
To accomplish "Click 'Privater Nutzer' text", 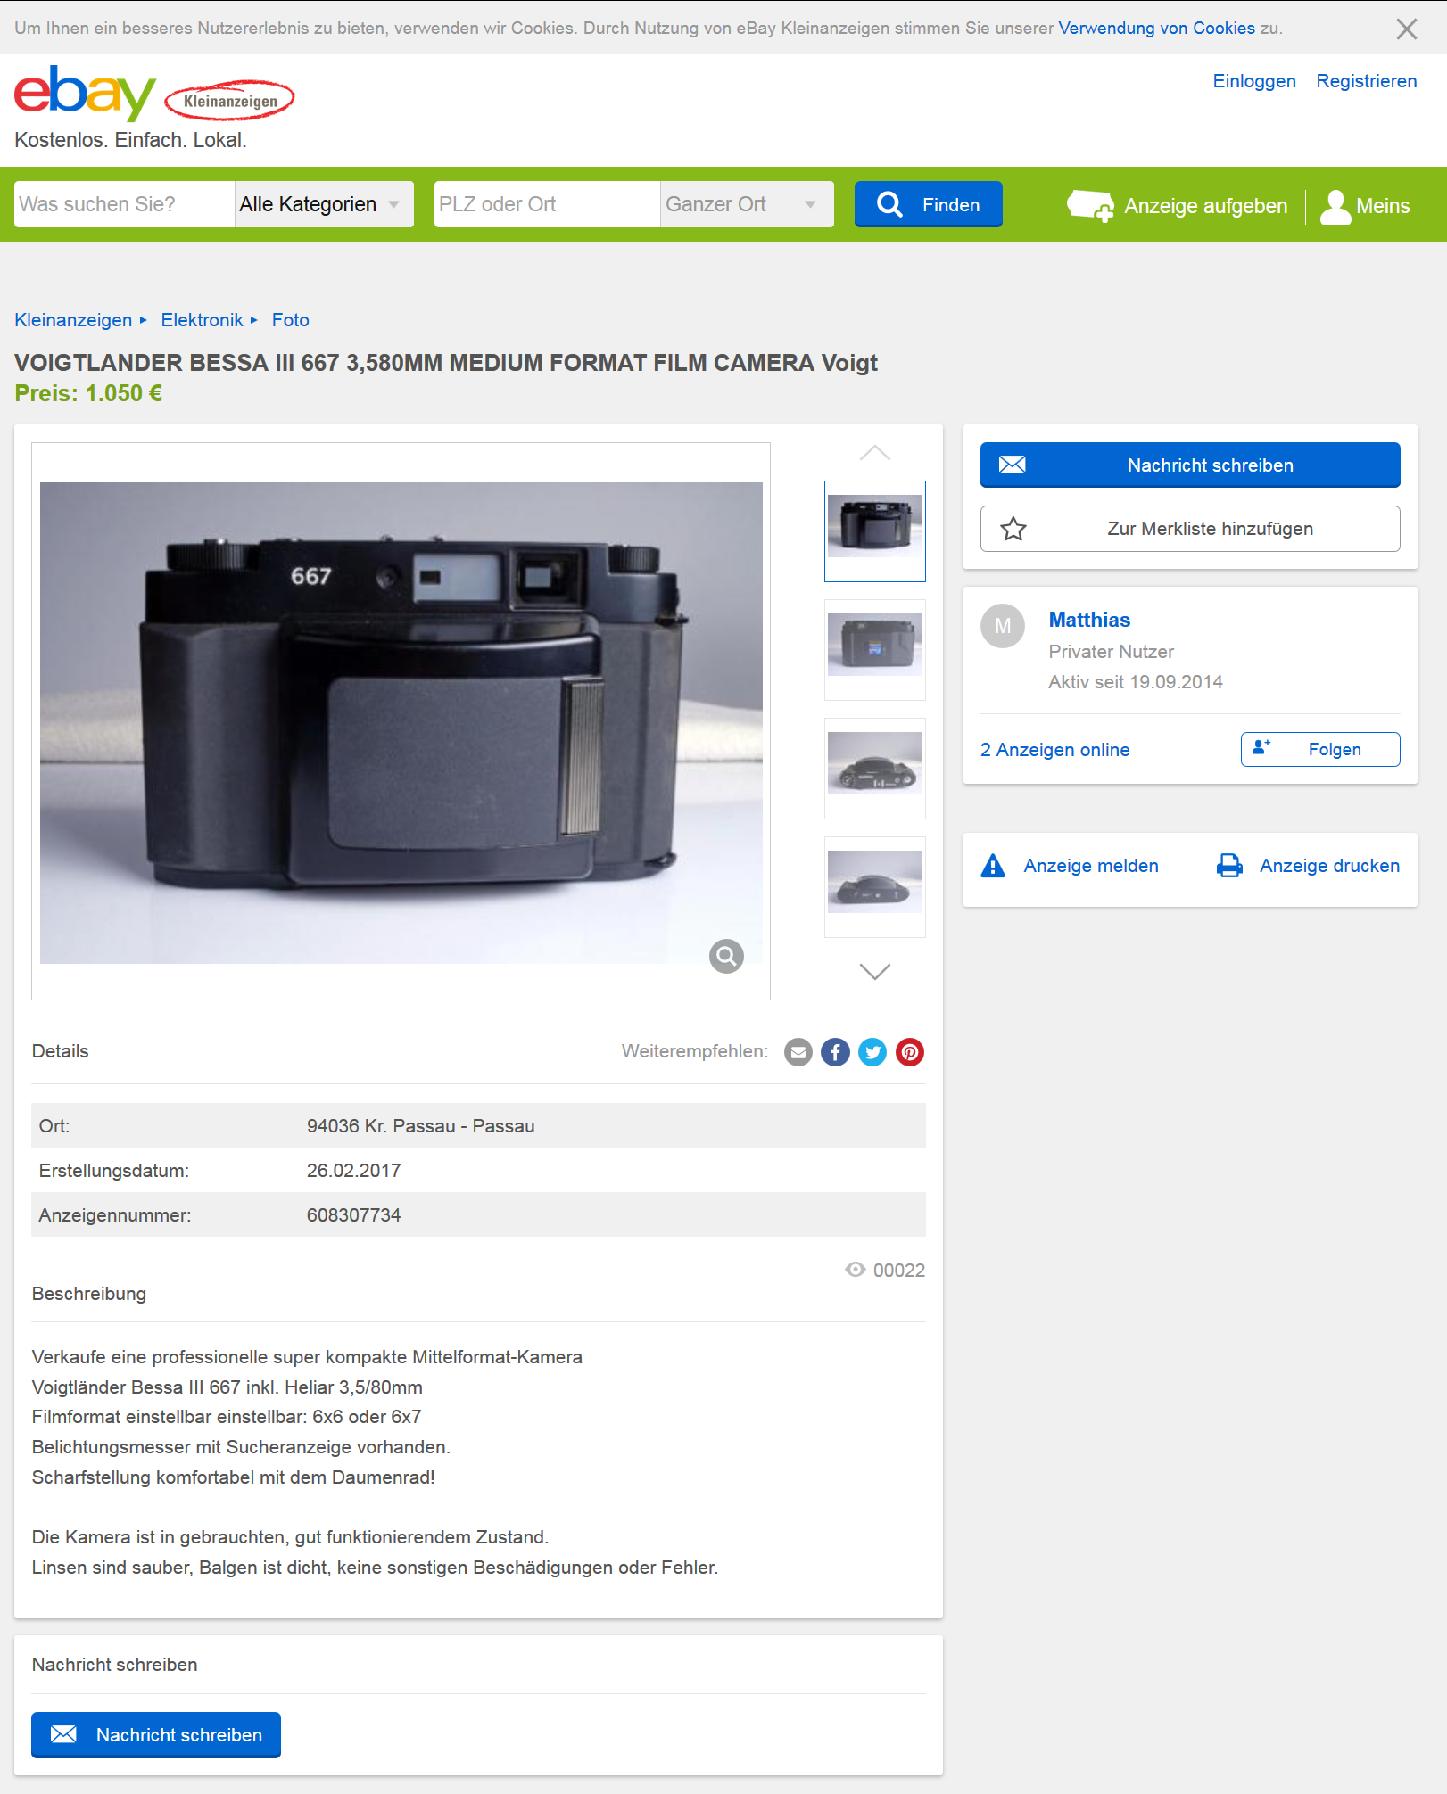I will point(1111,652).
